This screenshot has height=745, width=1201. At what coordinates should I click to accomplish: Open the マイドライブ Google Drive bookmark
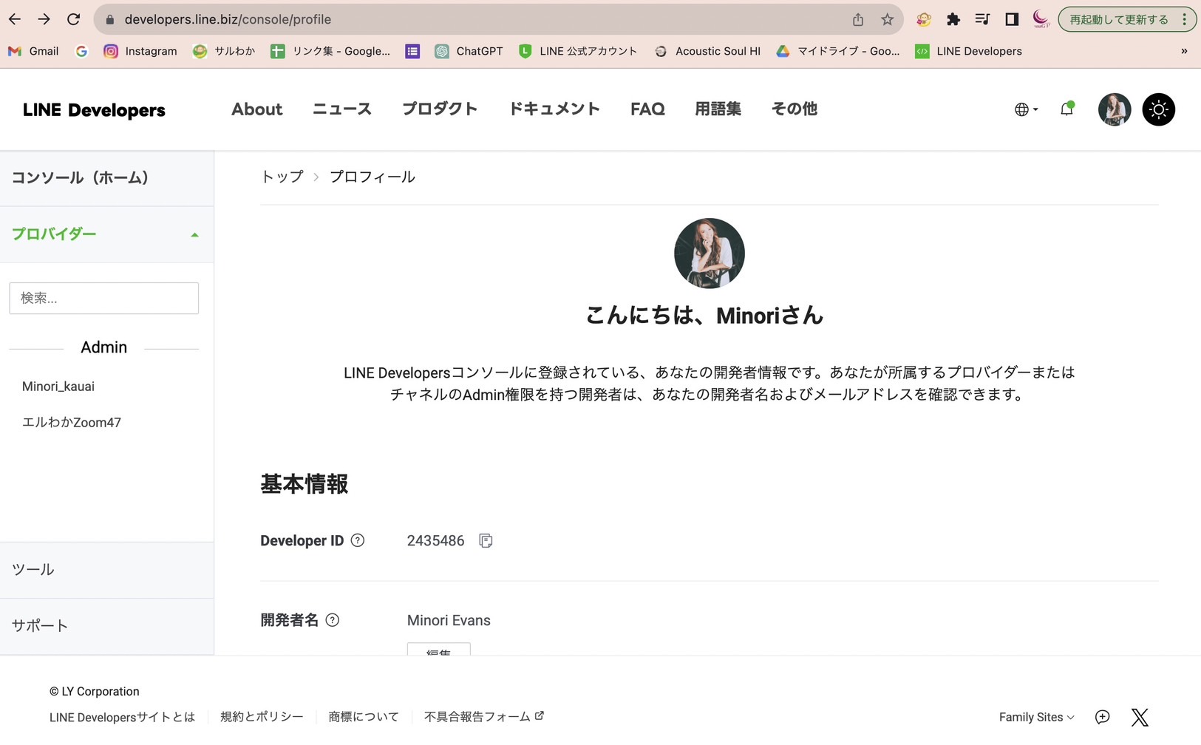point(838,51)
